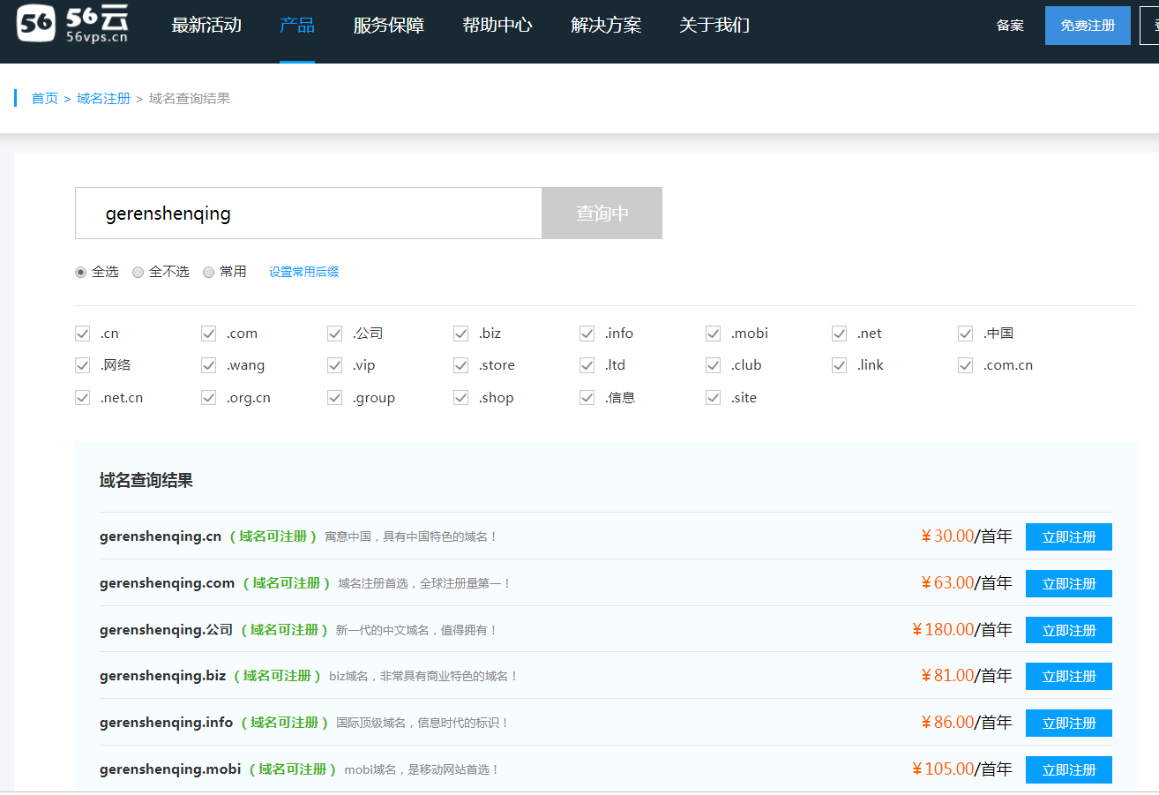Click the domain search input field
Screen dimensions: 1159x795
pyautogui.click(x=308, y=214)
